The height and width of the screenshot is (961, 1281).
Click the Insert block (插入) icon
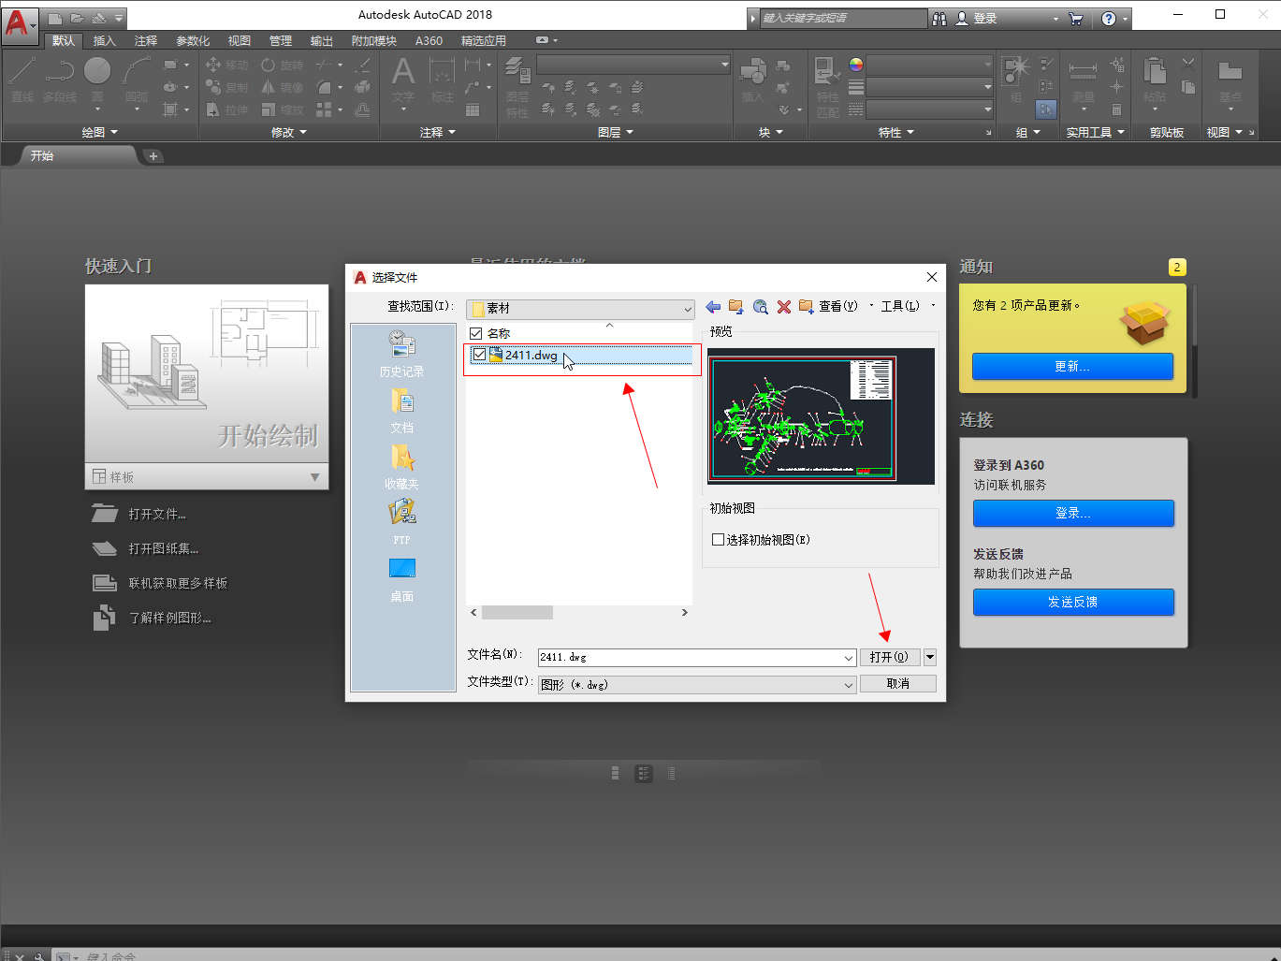click(x=752, y=80)
